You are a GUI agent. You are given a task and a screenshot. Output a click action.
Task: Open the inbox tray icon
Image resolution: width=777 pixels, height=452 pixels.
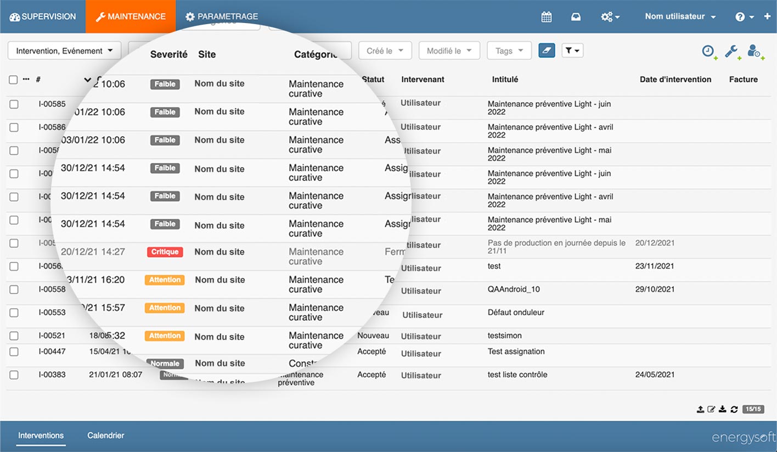pyautogui.click(x=576, y=17)
